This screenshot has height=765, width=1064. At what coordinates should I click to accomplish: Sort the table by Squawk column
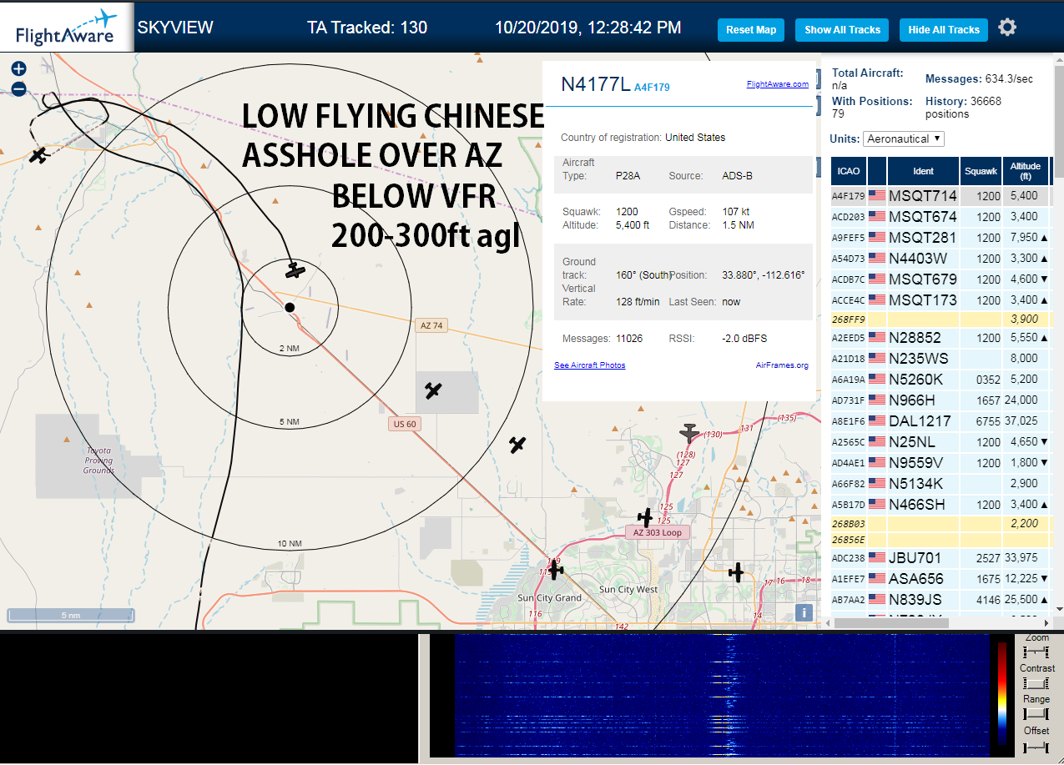pos(981,171)
